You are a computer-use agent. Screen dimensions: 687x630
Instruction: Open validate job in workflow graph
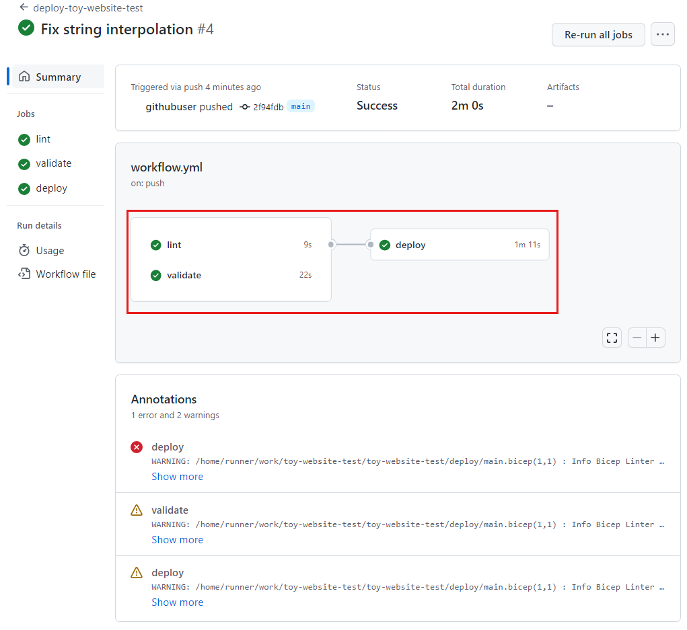coord(184,276)
